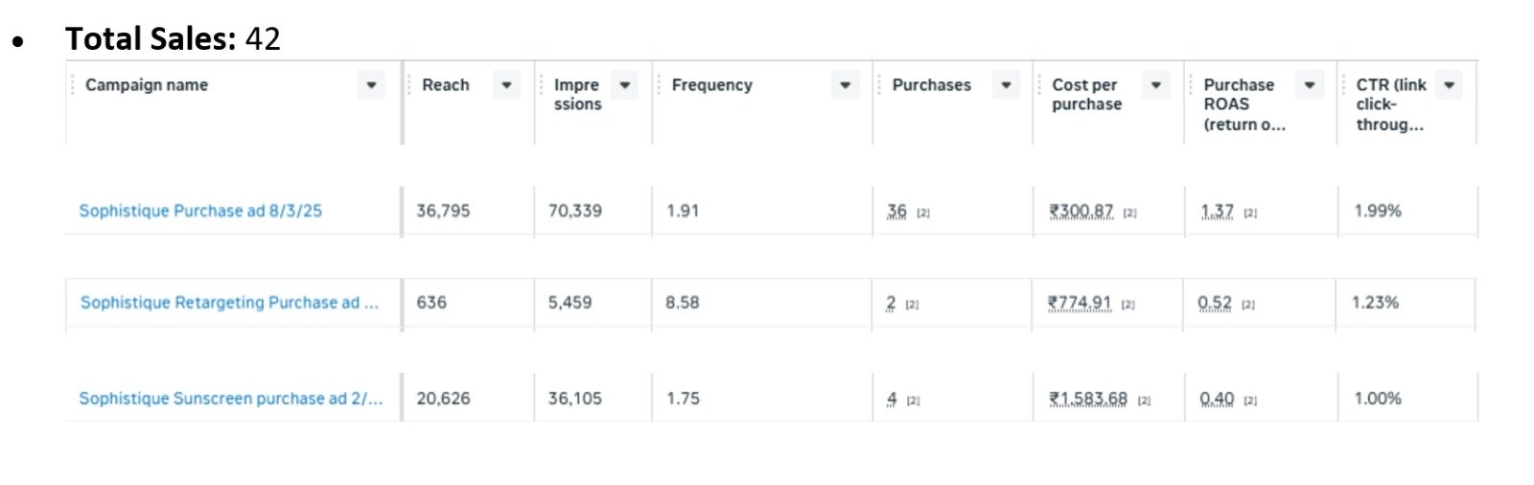1534x485 pixels.
Task: Click cost per purchase ₹300.87
Action: [1081, 211]
